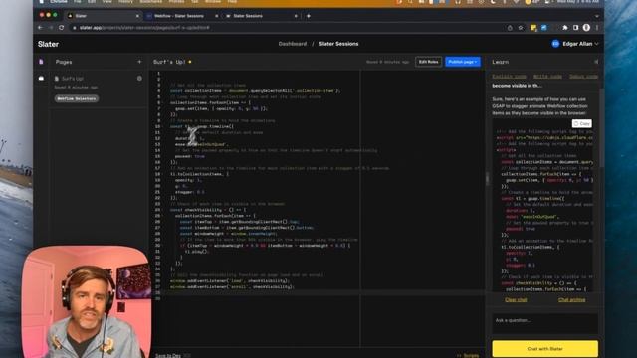This screenshot has height=358, width=637.
Task: Open settings gear for Surf's Up page
Action: click(139, 78)
